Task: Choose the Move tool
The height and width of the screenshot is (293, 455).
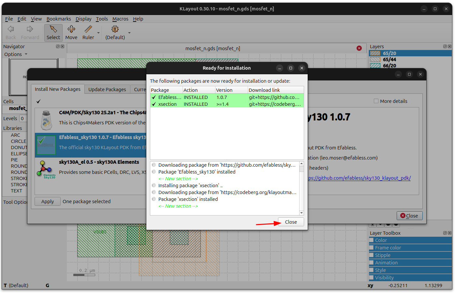Action: pyautogui.click(x=71, y=33)
